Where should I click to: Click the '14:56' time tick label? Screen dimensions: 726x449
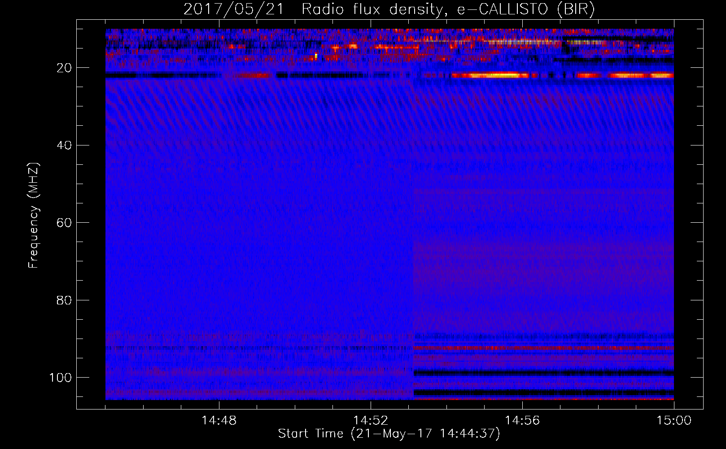pyautogui.click(x=522, y=421)
